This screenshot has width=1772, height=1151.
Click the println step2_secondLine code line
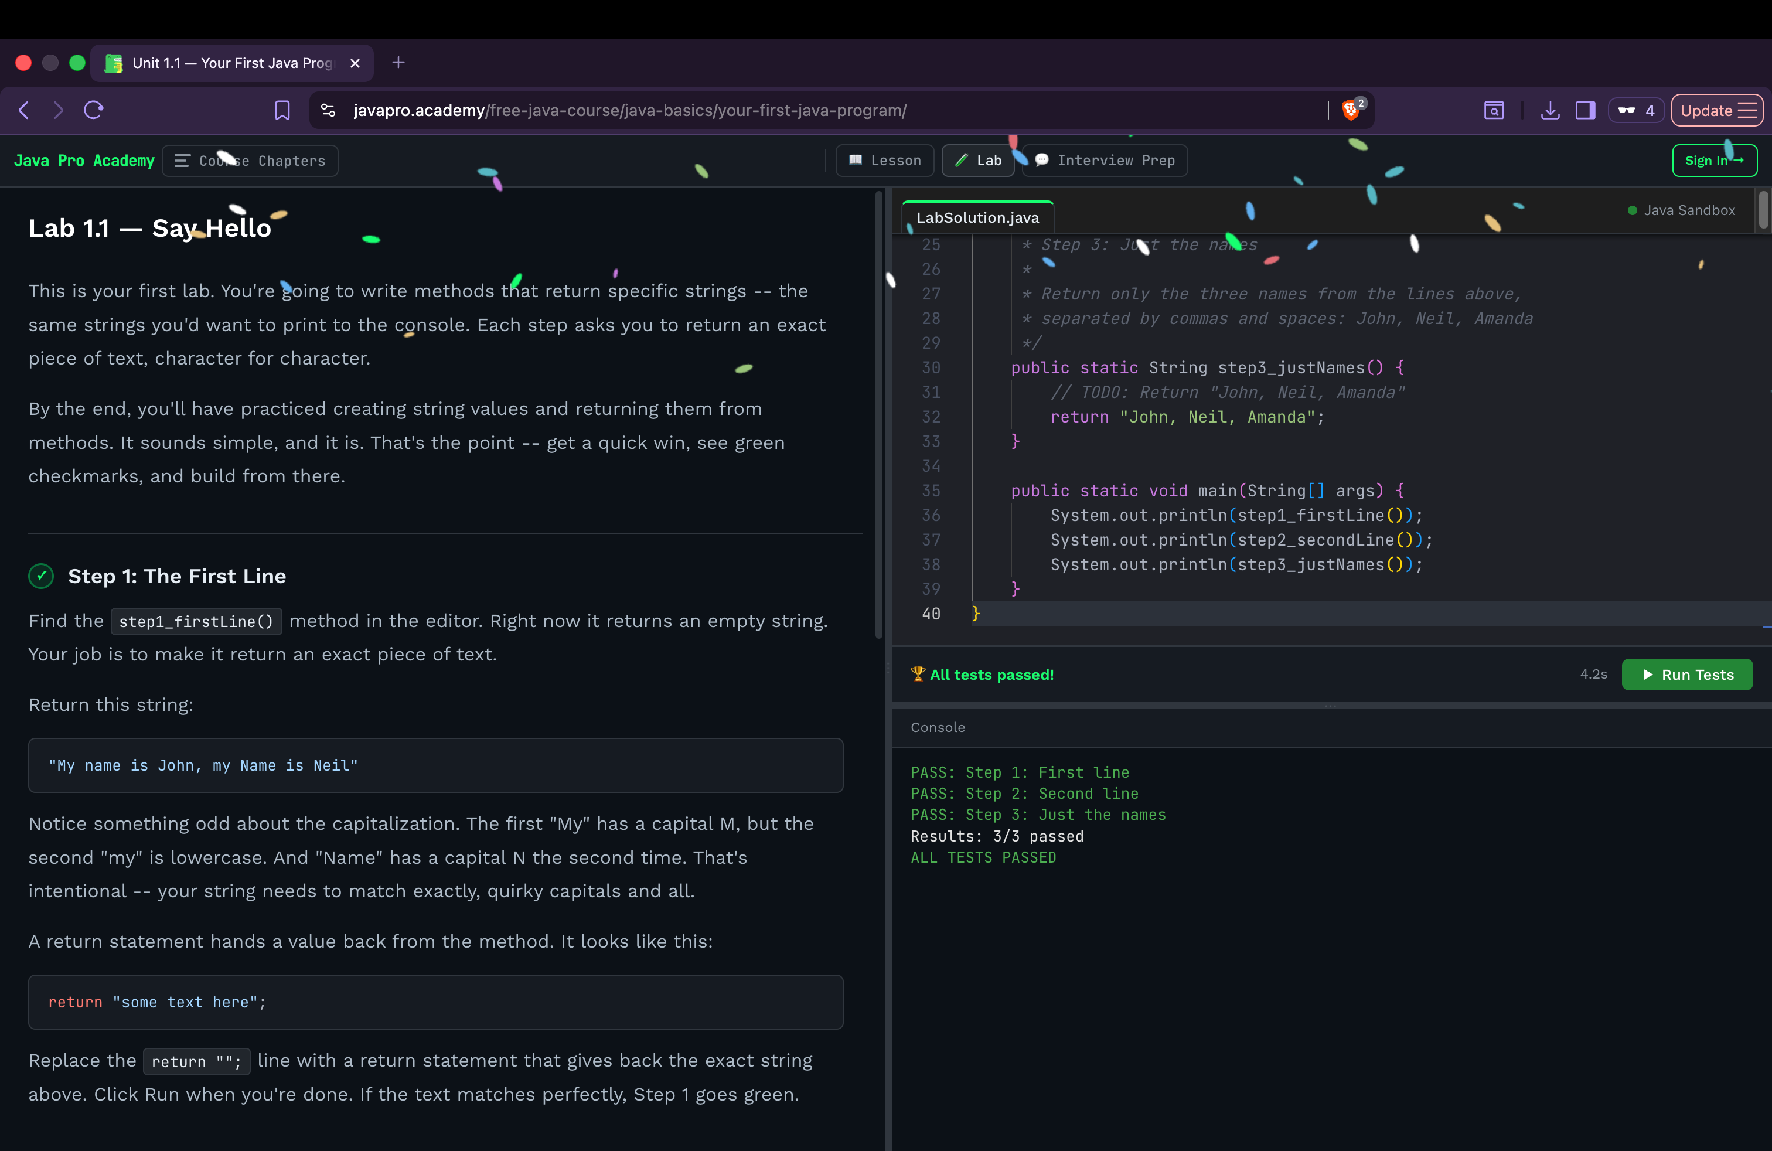point(1241,540)
